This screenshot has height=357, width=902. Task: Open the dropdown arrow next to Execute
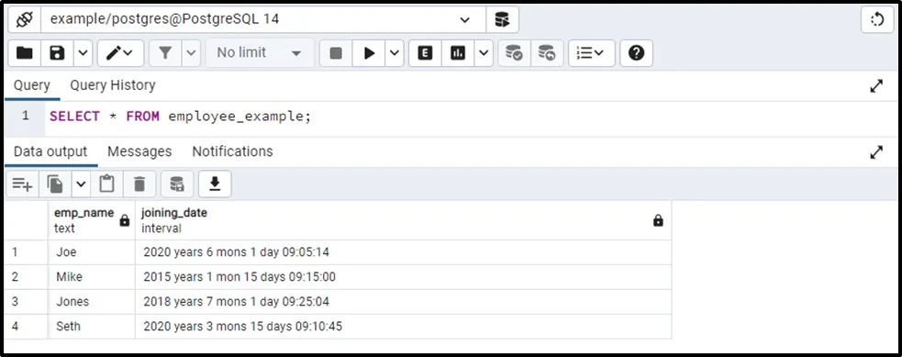pyautogui.click(x=394, y=53)
